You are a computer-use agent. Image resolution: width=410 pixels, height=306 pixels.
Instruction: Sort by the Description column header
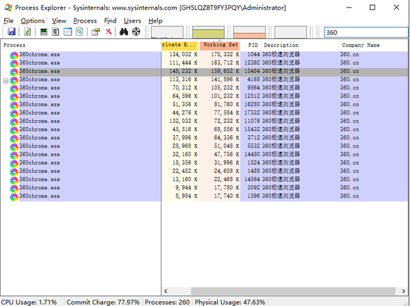[x=300, y=45]
